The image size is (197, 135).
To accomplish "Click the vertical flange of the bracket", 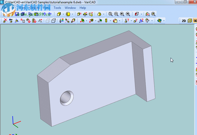I will tap(149, 74).
